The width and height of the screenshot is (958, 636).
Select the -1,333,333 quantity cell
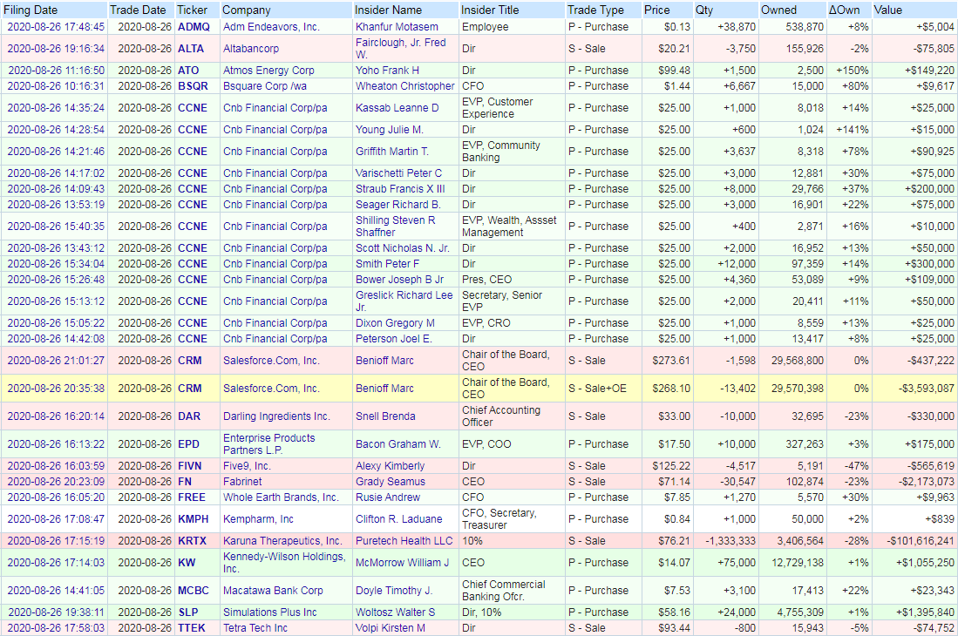(726, 541)
